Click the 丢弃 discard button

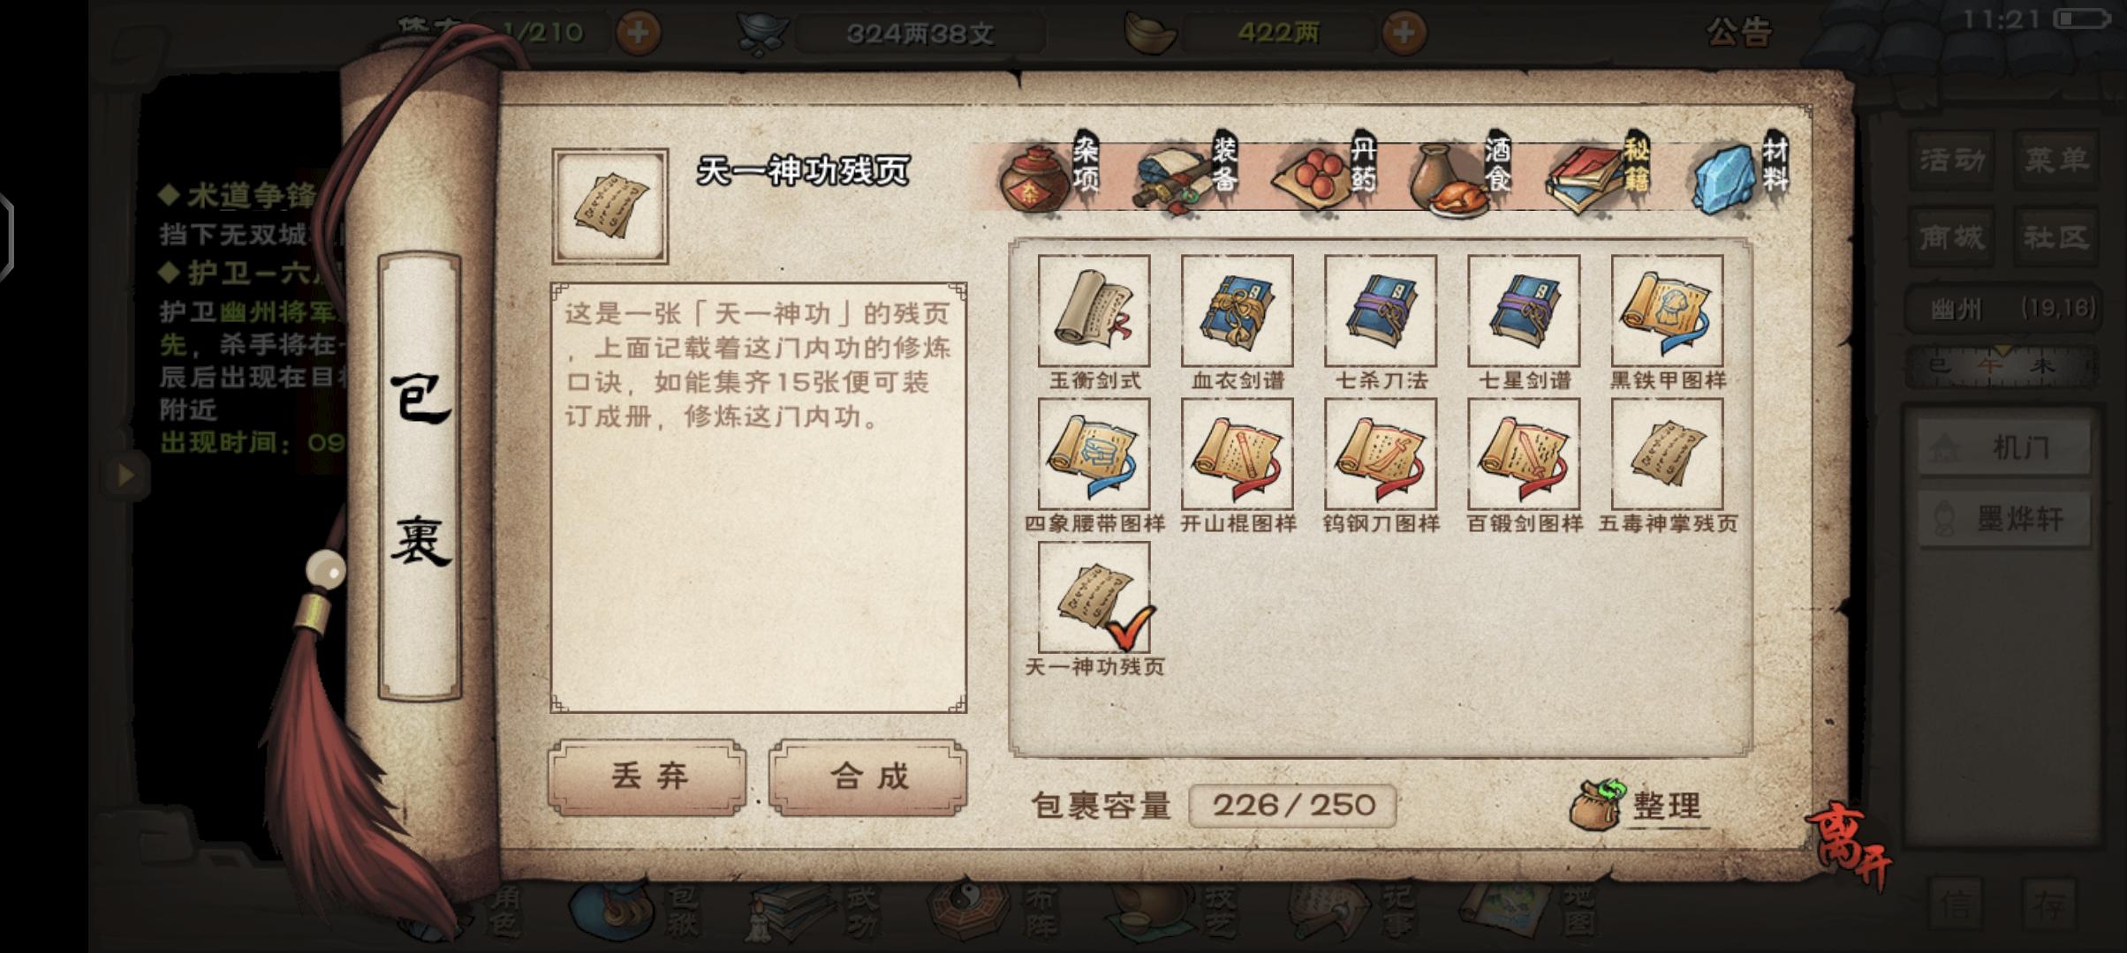pyautogui.click(x=647, y=777)
